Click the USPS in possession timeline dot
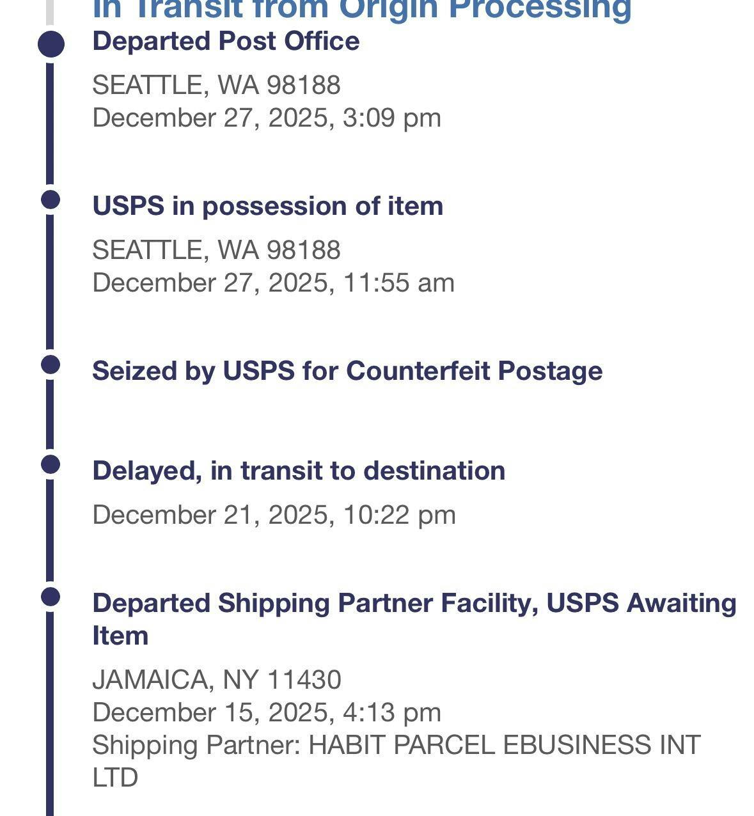 click(51, 200)
